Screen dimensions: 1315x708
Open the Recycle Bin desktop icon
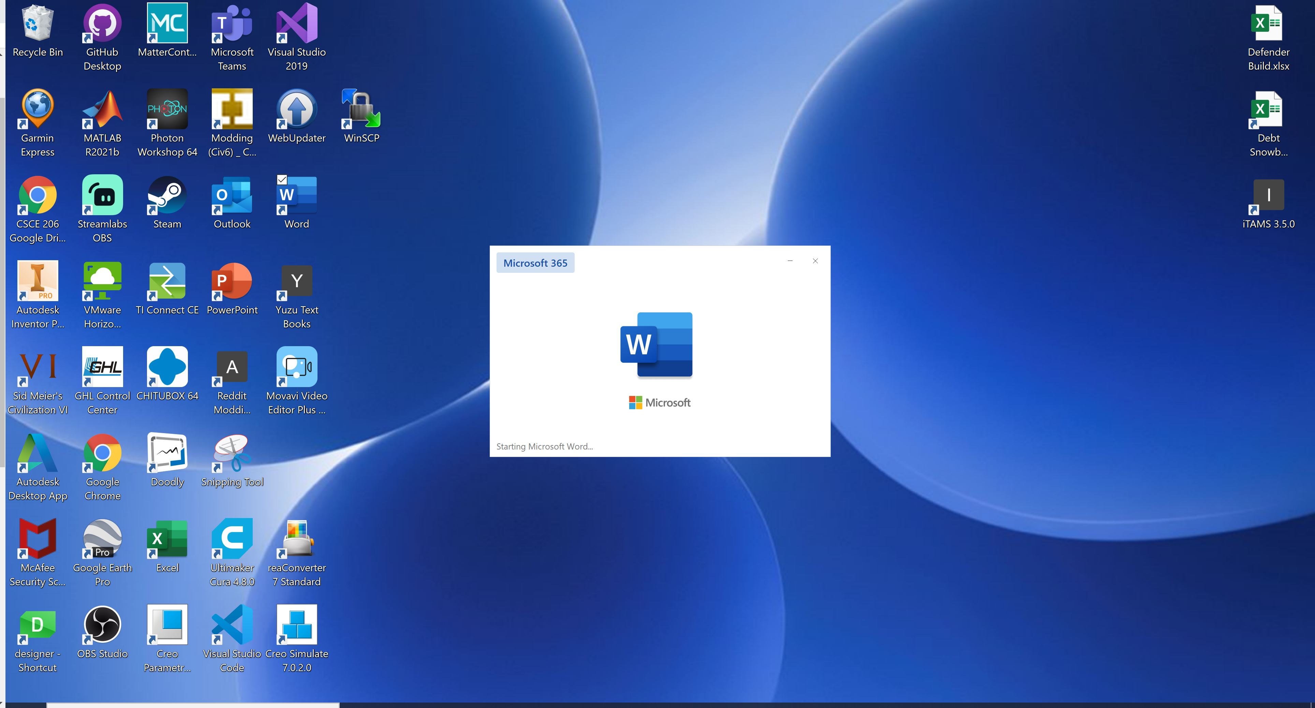click(x=37, y=23)
